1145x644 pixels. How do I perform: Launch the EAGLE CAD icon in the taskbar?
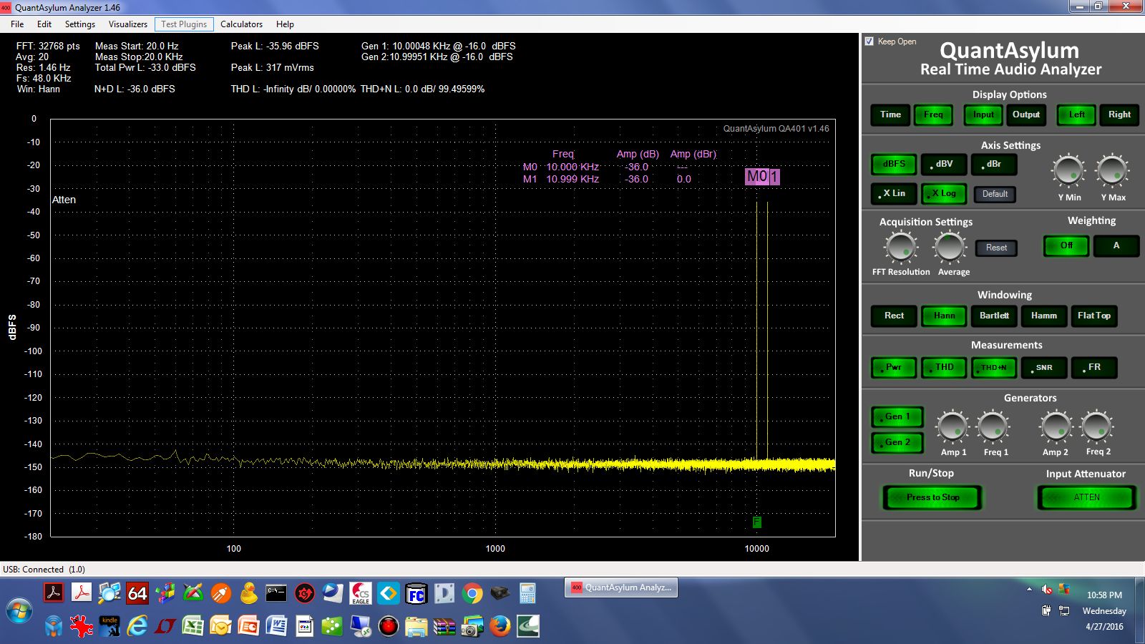click(x=360, y=593)
